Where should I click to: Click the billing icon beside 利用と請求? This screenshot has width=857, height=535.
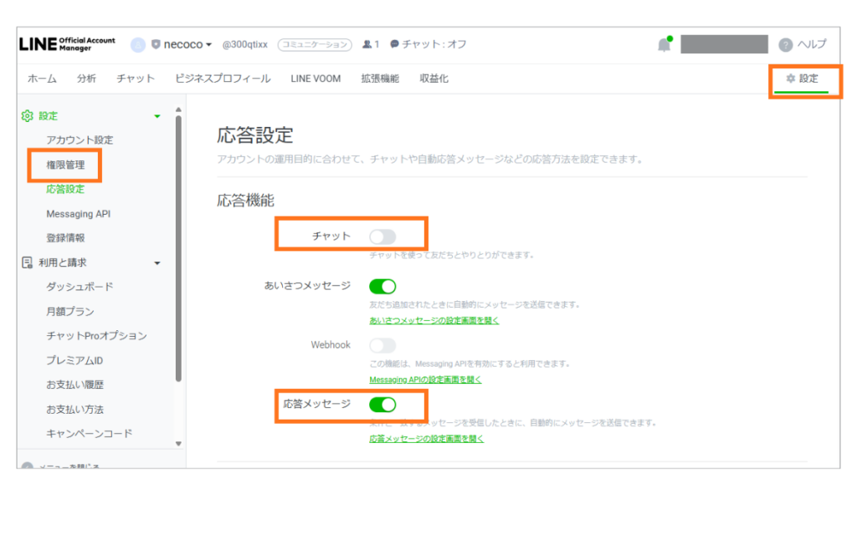28,262
